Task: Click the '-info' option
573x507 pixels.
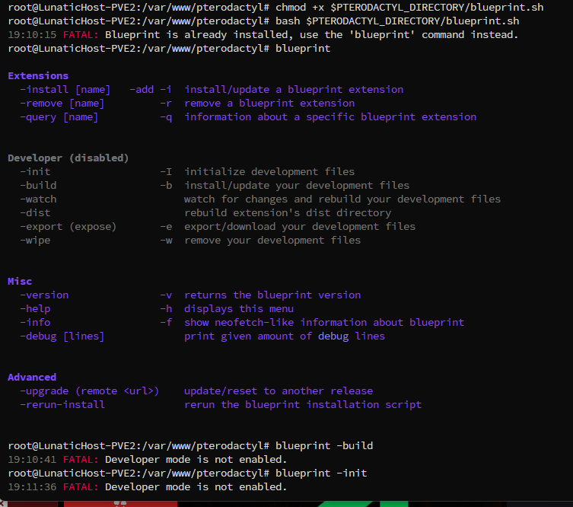Action: [35, 323]
